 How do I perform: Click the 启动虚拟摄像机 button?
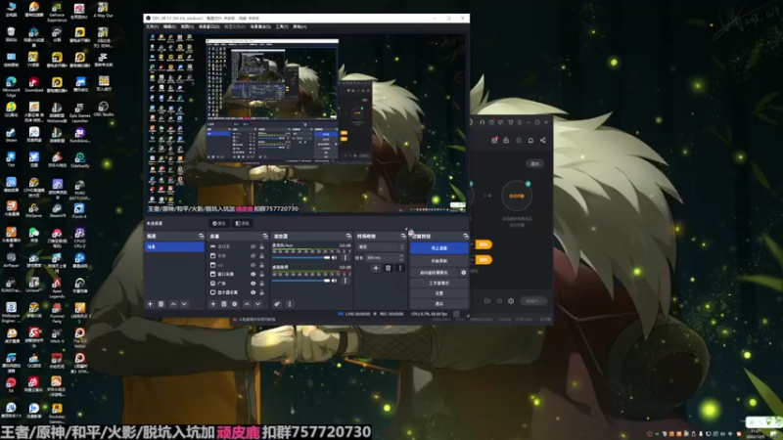click(x=434, y=273)
